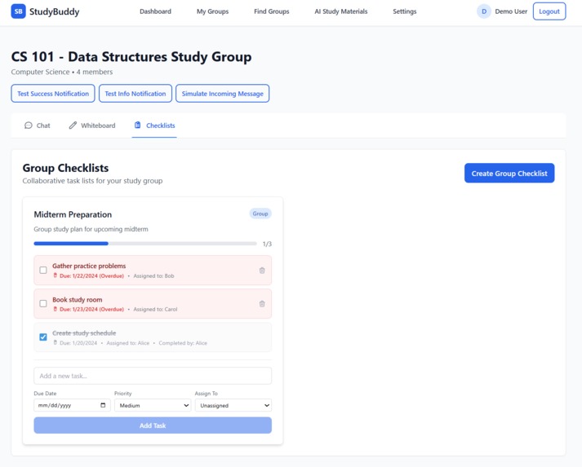Check off Book study room
This screenshot has width=582, height=467.
(43, 303)
